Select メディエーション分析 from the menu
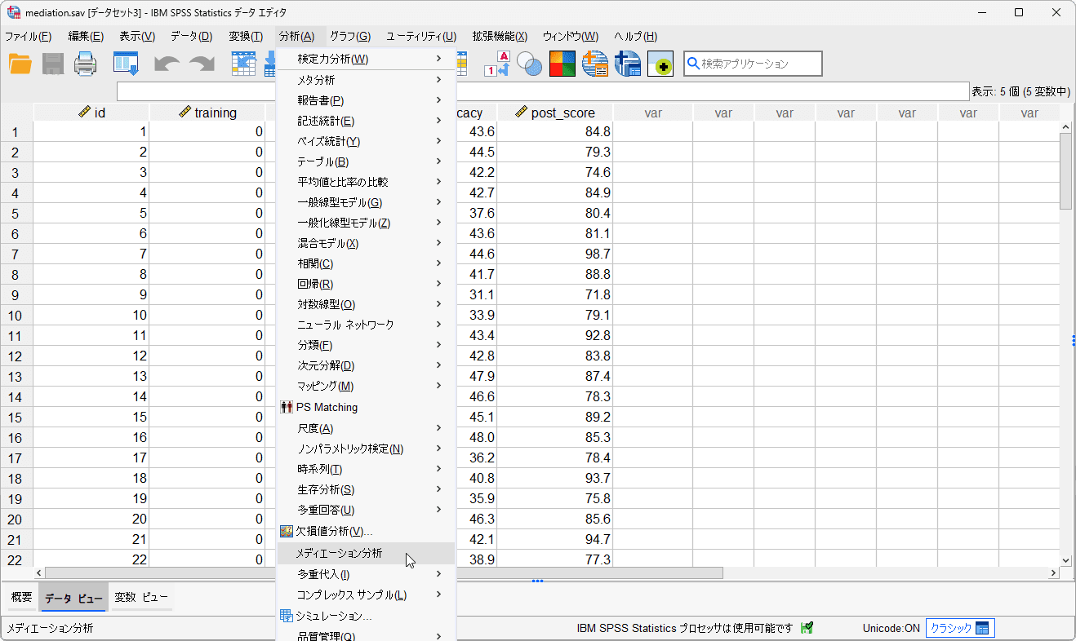The height and width of the screenshot is (641, 1076). (339, 553)
